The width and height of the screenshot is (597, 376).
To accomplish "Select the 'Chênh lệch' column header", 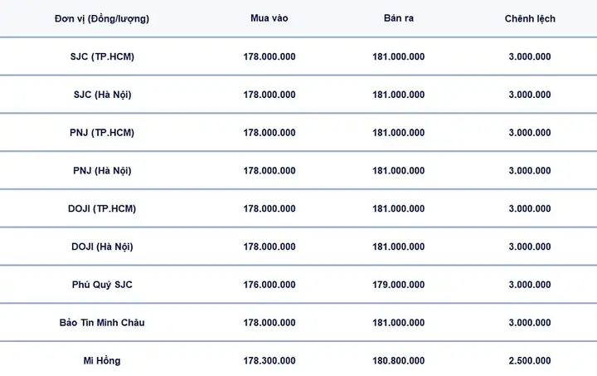I will [530, 18].
